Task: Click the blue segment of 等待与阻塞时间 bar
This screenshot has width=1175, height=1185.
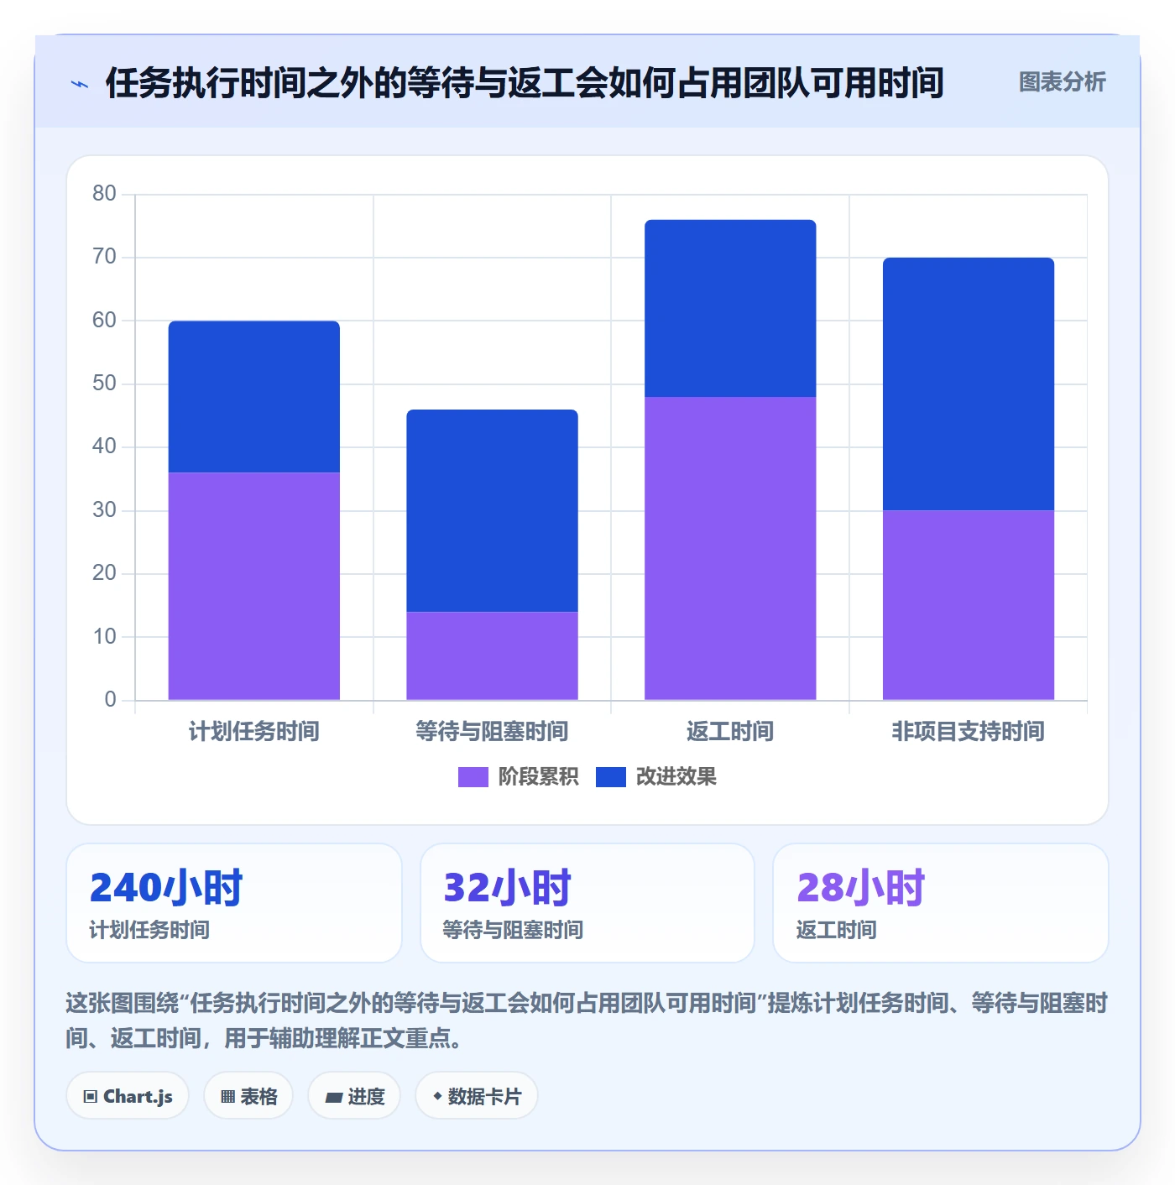Action: click(x=493, y=510)
